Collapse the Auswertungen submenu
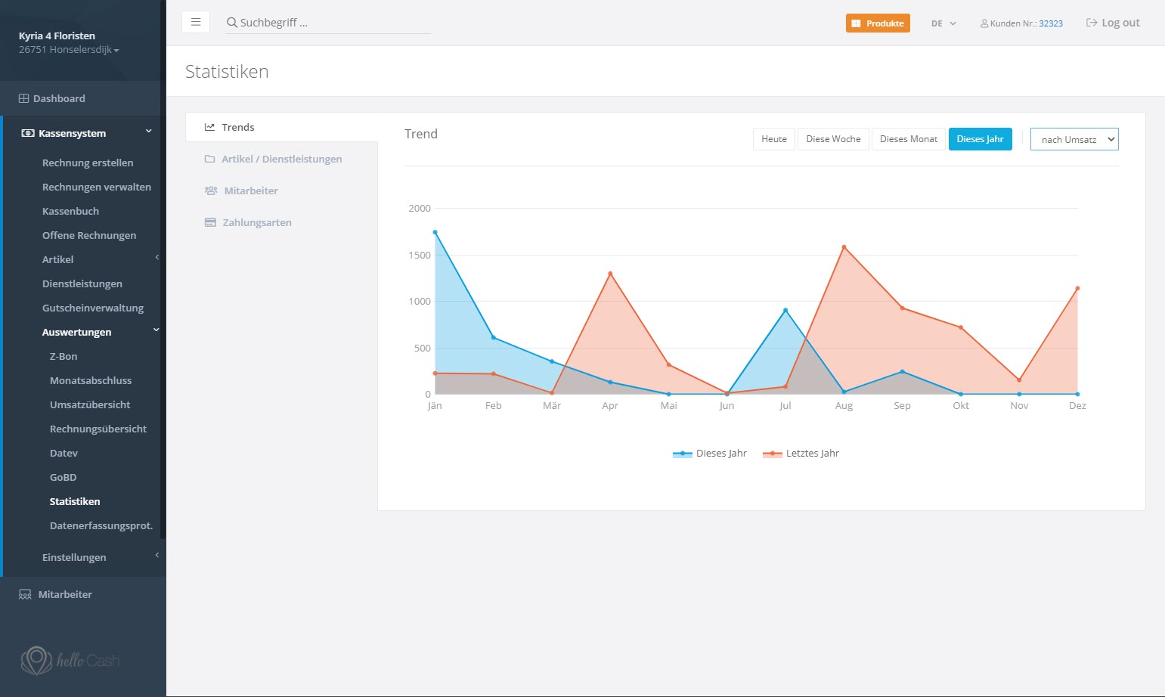 (156, 330)
